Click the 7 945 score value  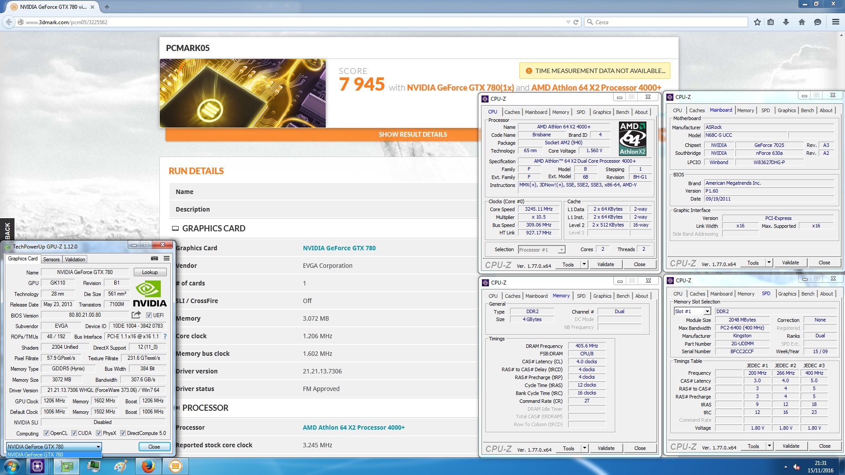pyautogui.click(x=362, y=84)
